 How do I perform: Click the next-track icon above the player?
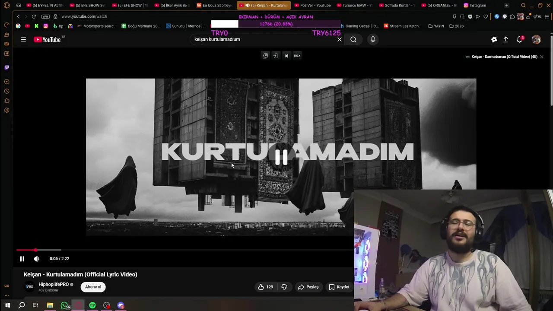286,56
